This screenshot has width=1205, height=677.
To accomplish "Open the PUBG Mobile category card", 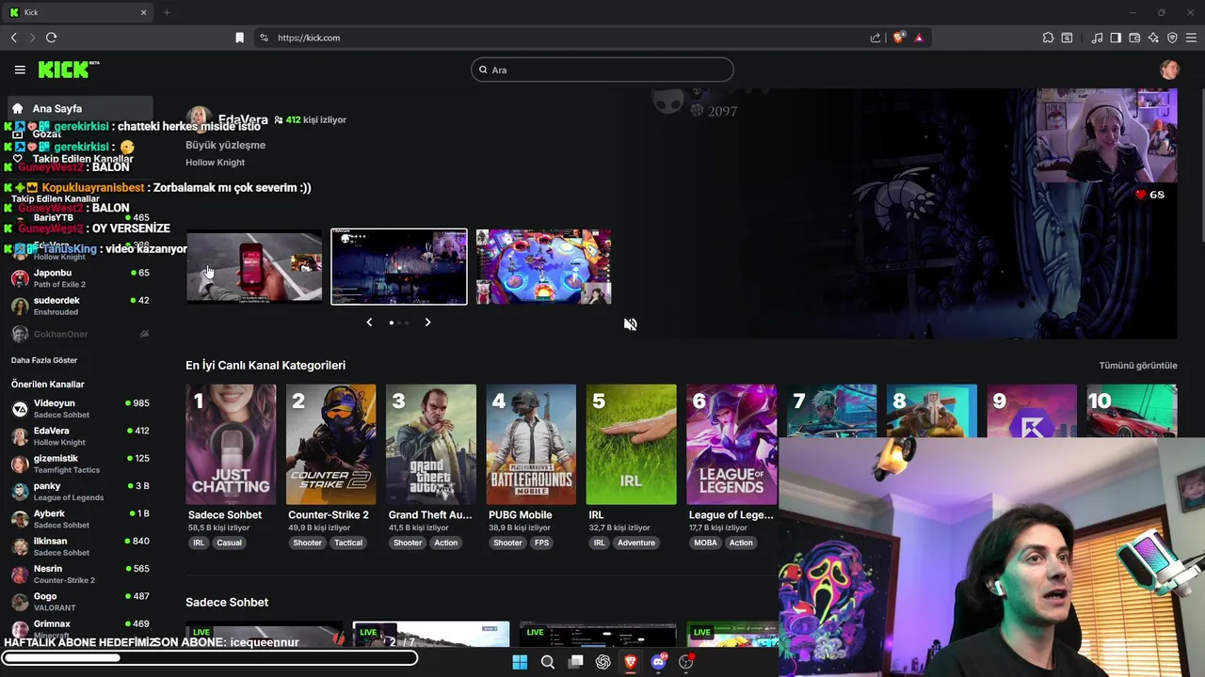I will coord(531,445).
